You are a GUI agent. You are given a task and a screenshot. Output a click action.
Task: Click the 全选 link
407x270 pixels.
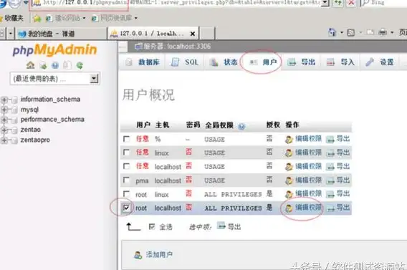166,227
